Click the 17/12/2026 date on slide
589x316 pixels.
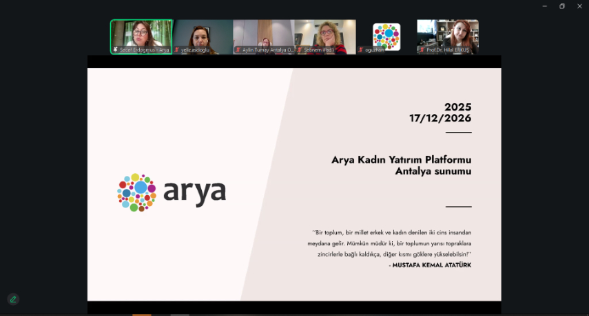click(x=440, y=118)
